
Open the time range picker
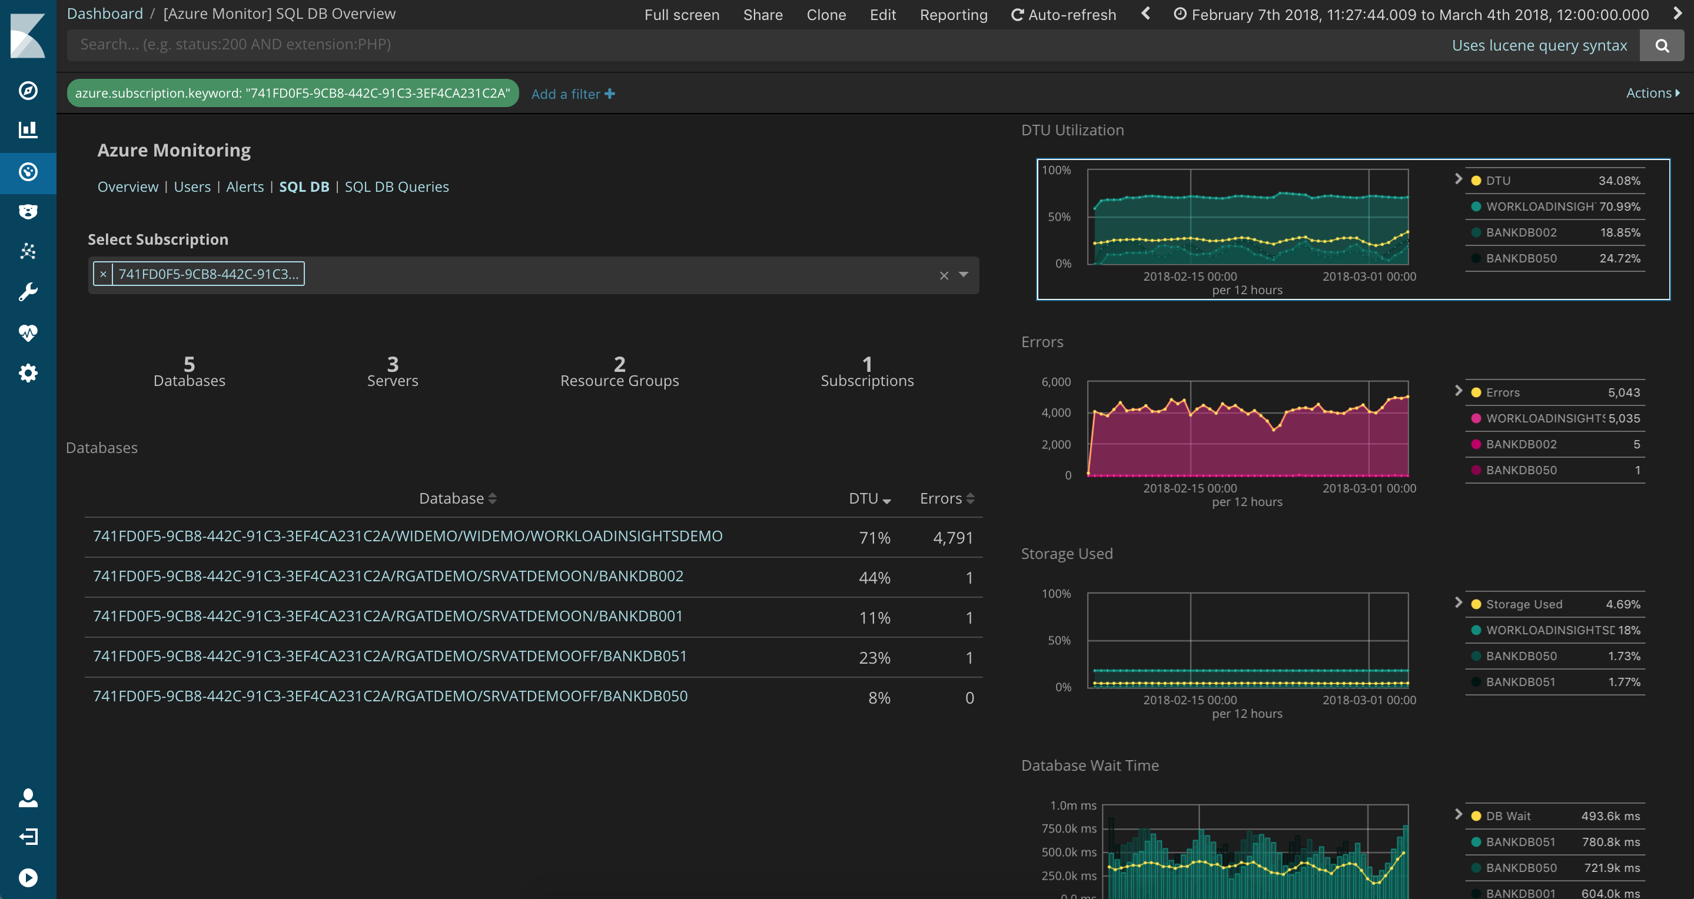pyautogui.click(x=1411, y=15)
